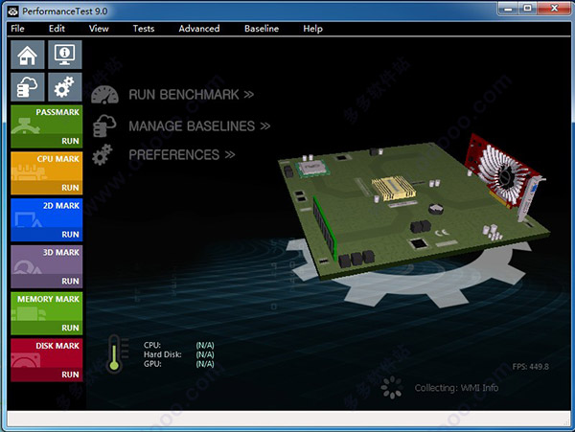Select the 3D MARK tile
Image resolution: width=575 pixels, height=432 pixels.
[x=47, y=261]
